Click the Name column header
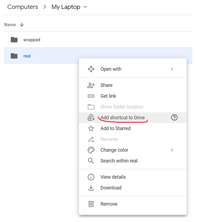The image size is (197, 222). 10,25
